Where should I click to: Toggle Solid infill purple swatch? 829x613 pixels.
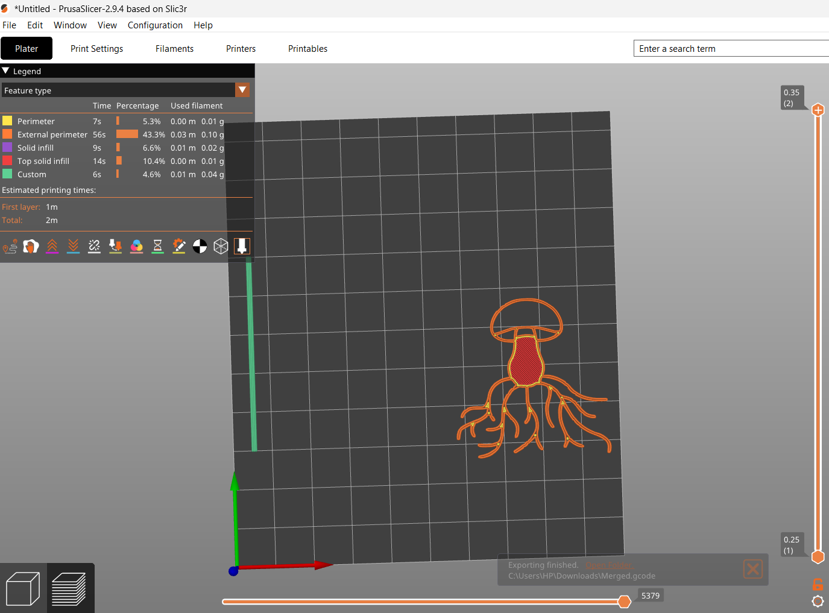(x=7, y=148)
